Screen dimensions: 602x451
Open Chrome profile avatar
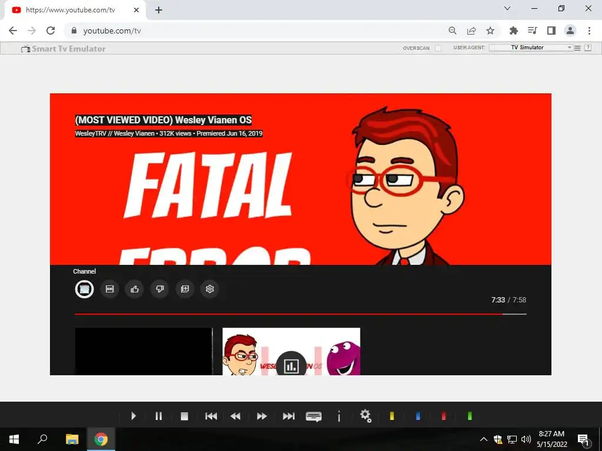[x=570, y=31]
